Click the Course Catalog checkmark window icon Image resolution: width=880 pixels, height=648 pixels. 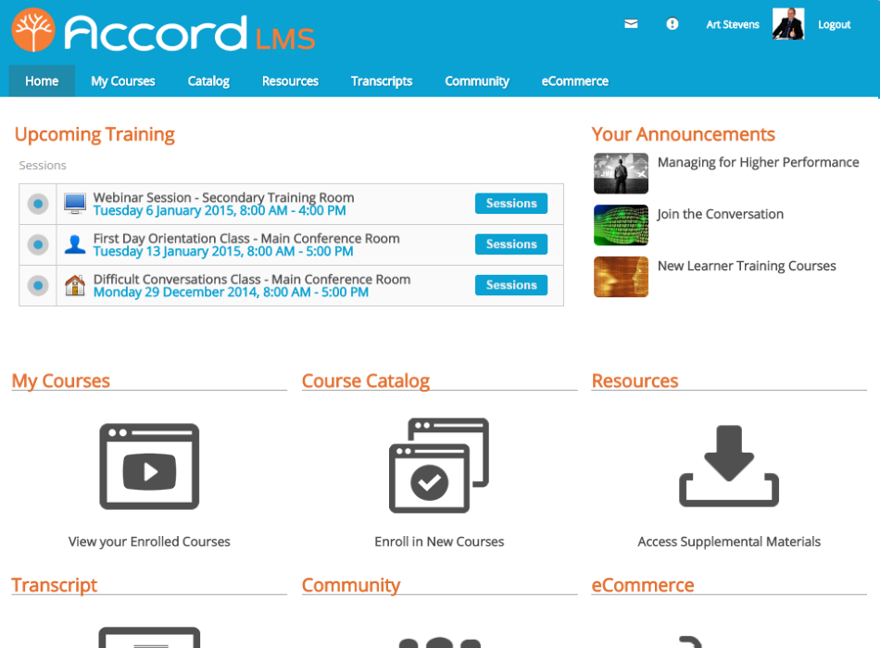(x=439, y=466)
